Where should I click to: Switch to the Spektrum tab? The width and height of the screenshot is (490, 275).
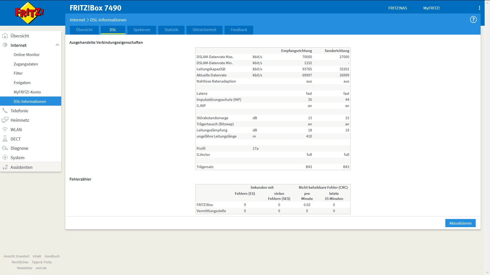pos(142,30)
